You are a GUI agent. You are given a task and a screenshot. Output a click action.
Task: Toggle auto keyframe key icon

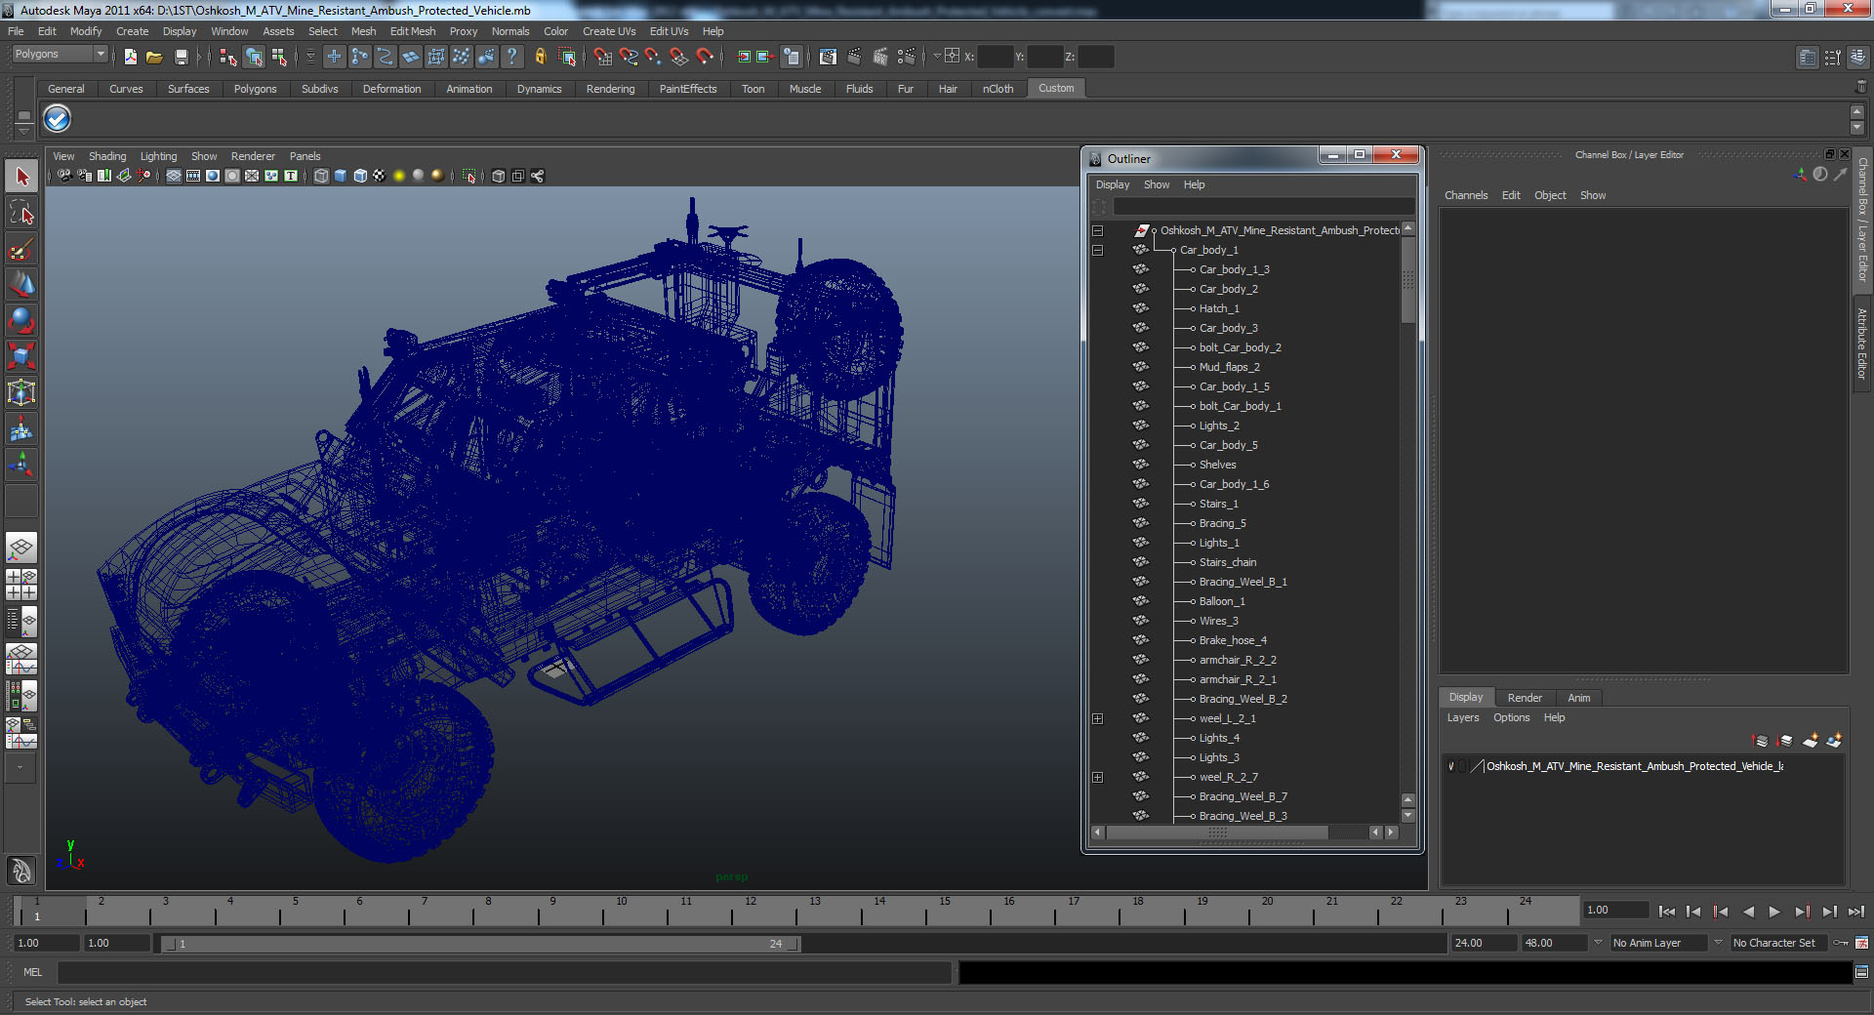point(1841,943)
